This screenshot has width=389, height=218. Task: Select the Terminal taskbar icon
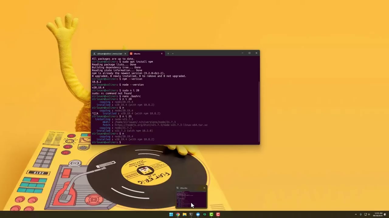(191, 214)
